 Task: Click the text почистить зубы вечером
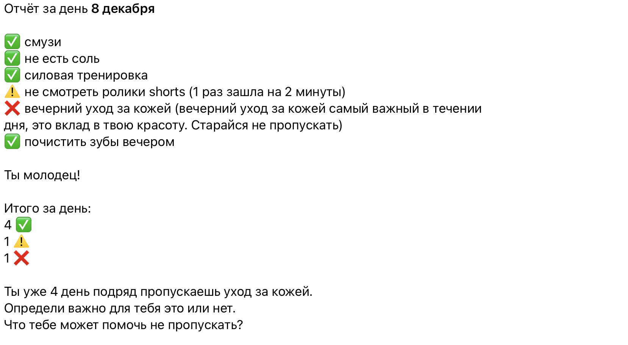click(x=99, y=142)
